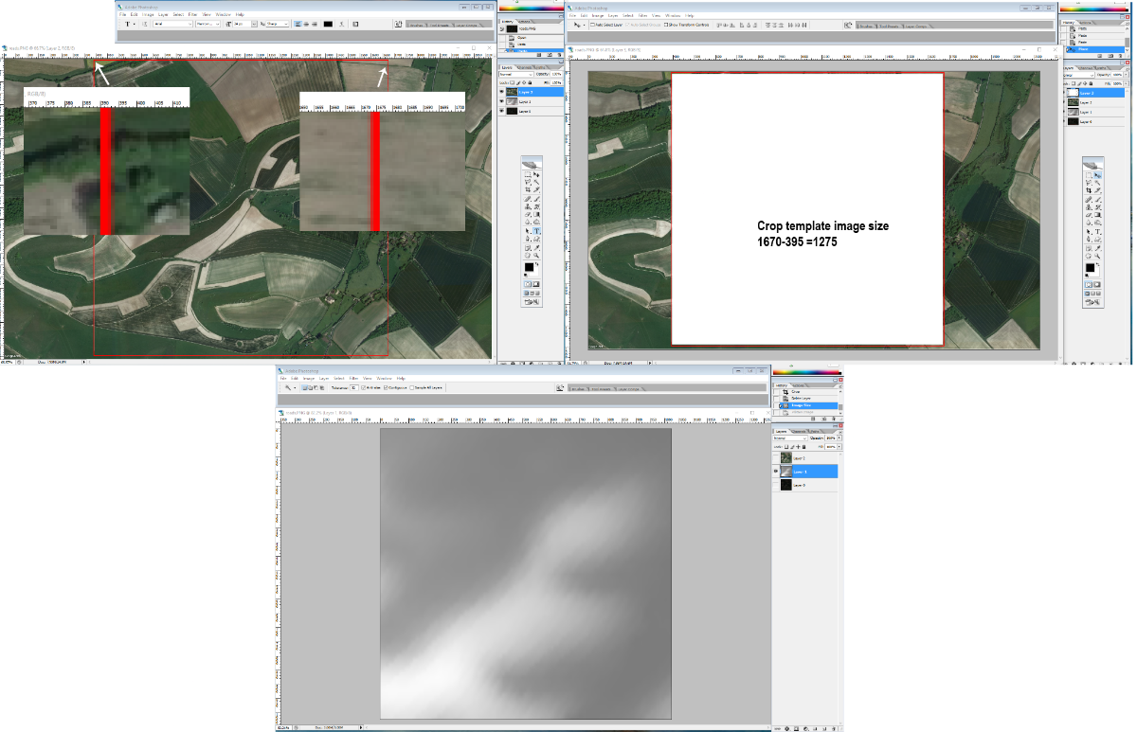Click center text alignment icon in options bar
The width and height of the screenshot is (1137, 732).
[307, 24]
